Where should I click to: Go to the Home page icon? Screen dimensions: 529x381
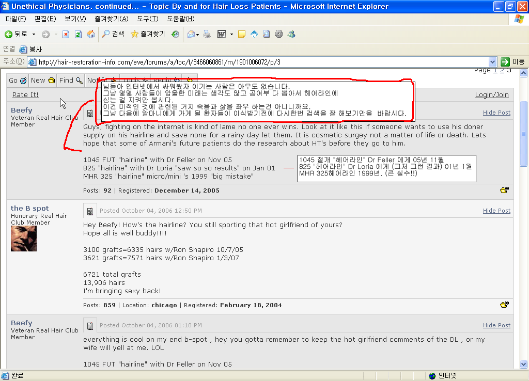point(91,34)
